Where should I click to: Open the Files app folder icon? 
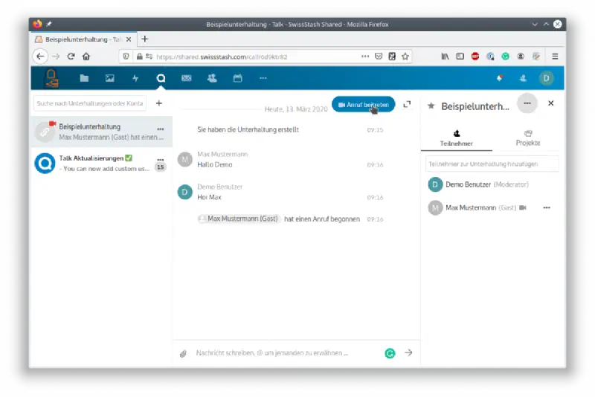coord(84,79)
